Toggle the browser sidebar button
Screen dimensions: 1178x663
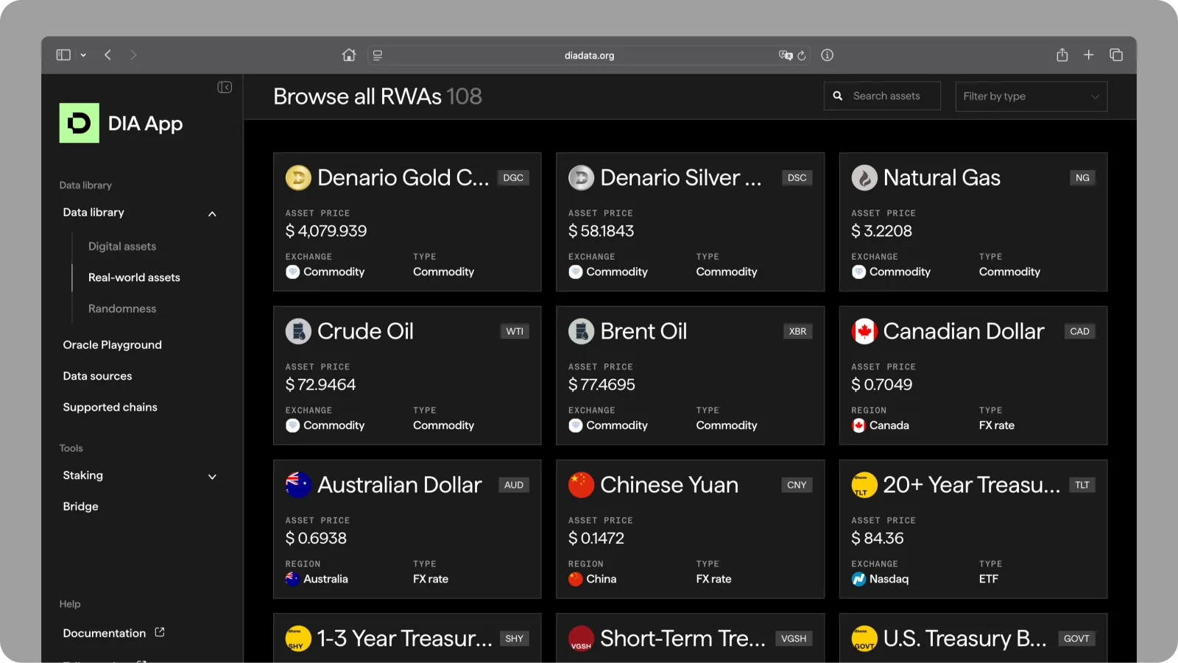click(x=63, y=55)
